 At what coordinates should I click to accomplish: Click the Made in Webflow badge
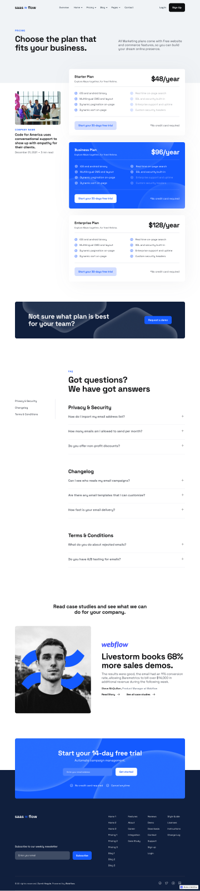pyautogui.click(x=189, y=887)
